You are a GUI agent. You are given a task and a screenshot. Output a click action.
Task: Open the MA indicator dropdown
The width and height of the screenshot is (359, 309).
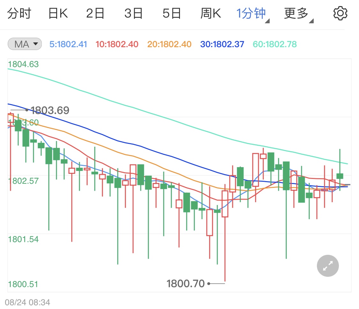25,44
